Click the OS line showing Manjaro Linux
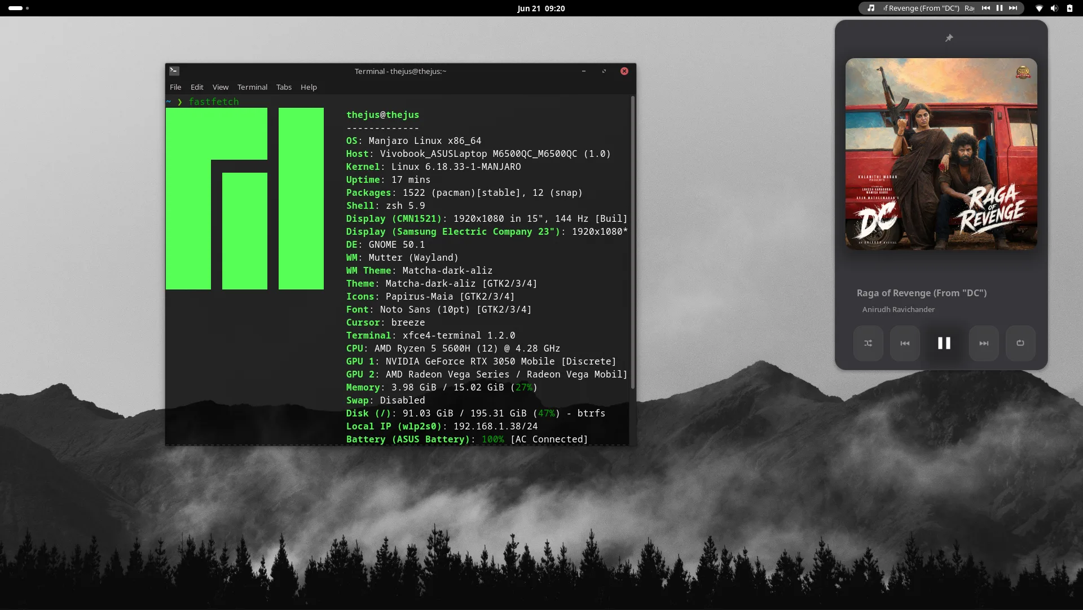This screenshot has width=1083, height=610. point(414,141)
